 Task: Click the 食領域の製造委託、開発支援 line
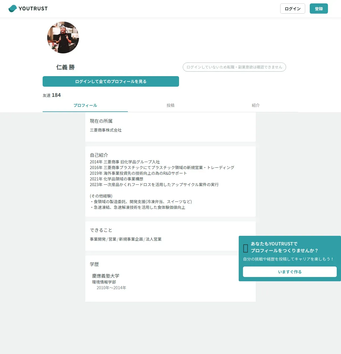pos(141,202)
